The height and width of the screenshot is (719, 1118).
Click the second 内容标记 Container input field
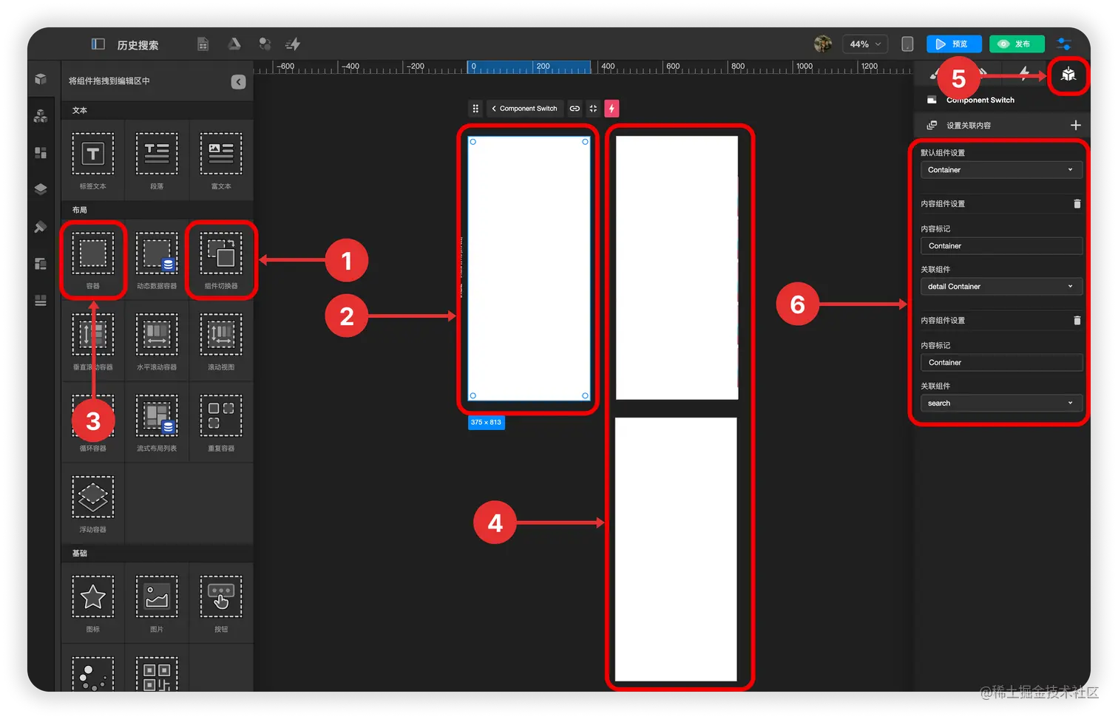[x=1001, y=363]
